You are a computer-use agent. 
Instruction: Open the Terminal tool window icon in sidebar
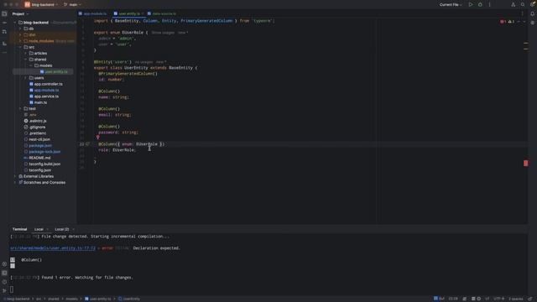pyautogui.click(x=4, y=273)
